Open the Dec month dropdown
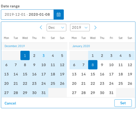This screenshot has width=137, height=114. (56, 28)
